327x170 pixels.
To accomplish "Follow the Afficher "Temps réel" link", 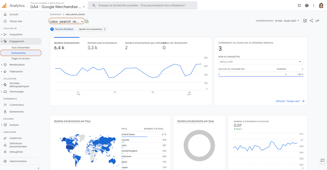I will tap(290, 101).
